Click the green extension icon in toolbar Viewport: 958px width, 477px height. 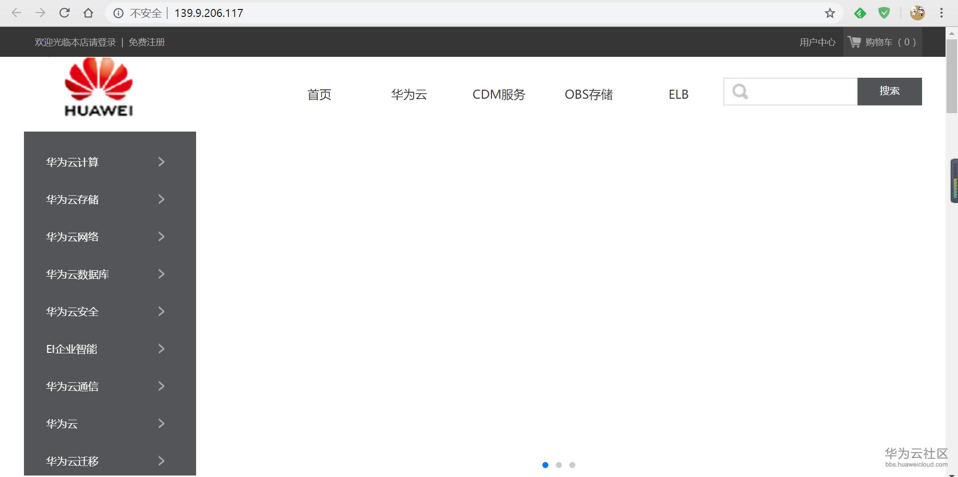[860, 13]
